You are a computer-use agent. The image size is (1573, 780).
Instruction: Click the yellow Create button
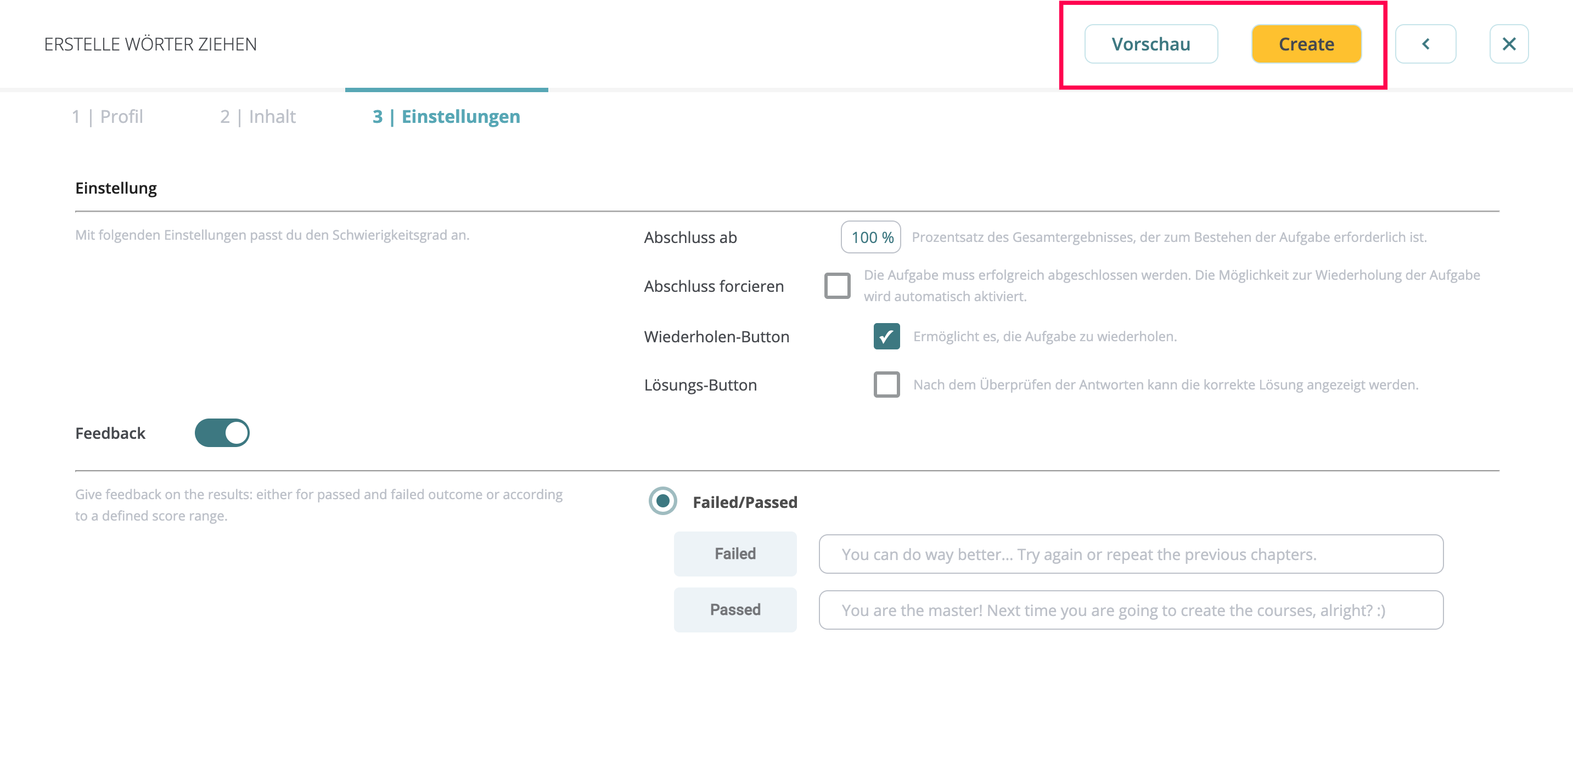(x=1306, y=44)
